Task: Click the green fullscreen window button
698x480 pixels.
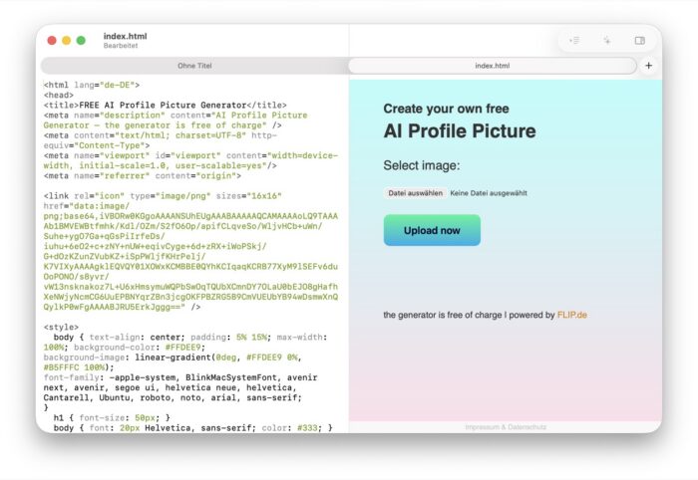Action: coord(81,41)
